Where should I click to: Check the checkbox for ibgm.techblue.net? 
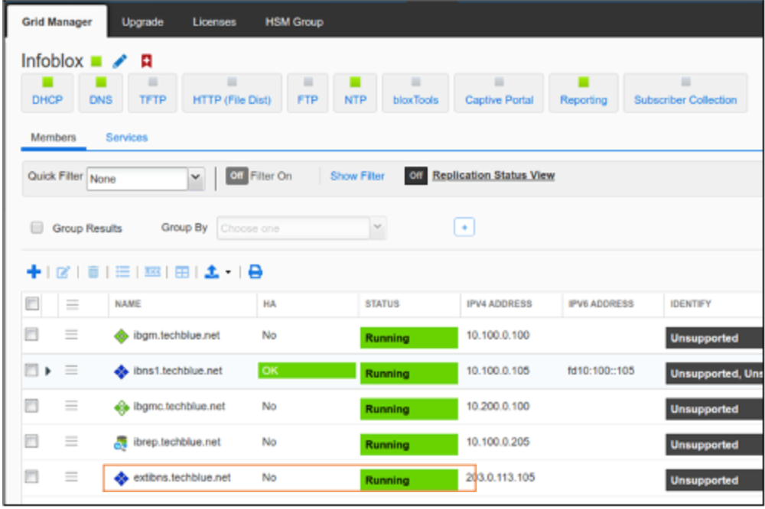tap(31, 334)
